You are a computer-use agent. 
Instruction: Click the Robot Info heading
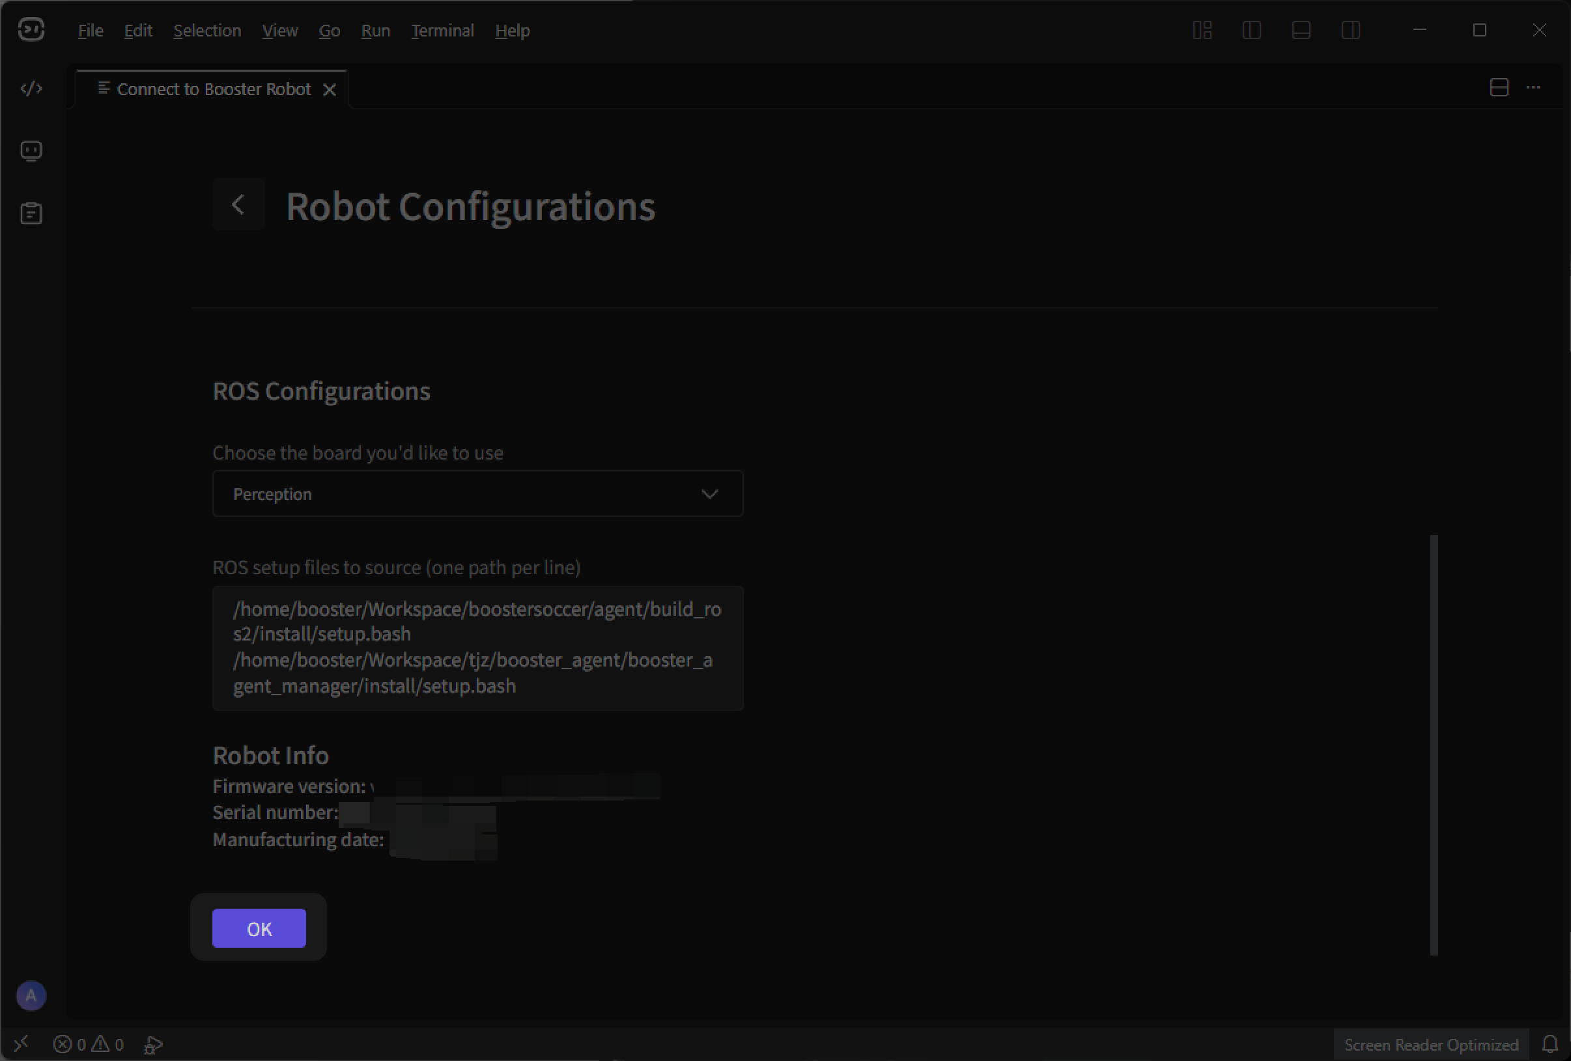(270, 755)
